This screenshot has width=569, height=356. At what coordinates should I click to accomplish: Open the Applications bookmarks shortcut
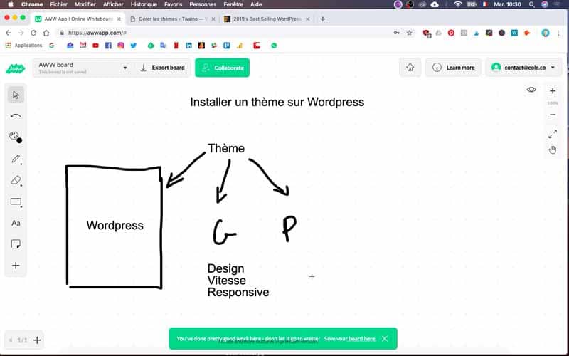click(24, 46)
